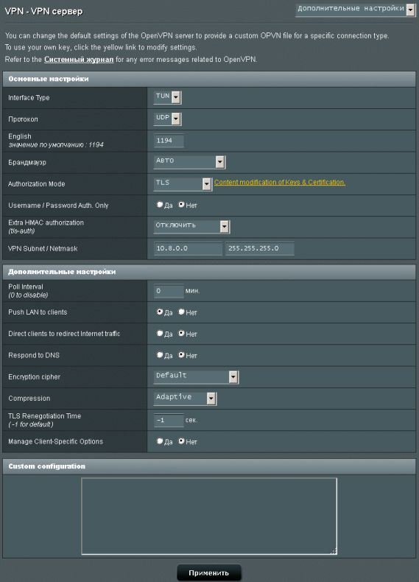Image resolution: width=419 pixels, height=582 pixels.
Task: Select Да for Manage Client-Specific Options
Action: click(160, 441)
